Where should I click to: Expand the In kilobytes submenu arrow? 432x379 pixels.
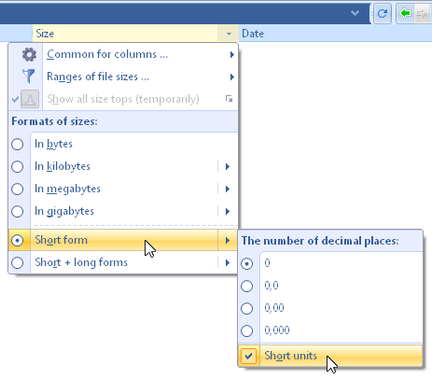228,166
